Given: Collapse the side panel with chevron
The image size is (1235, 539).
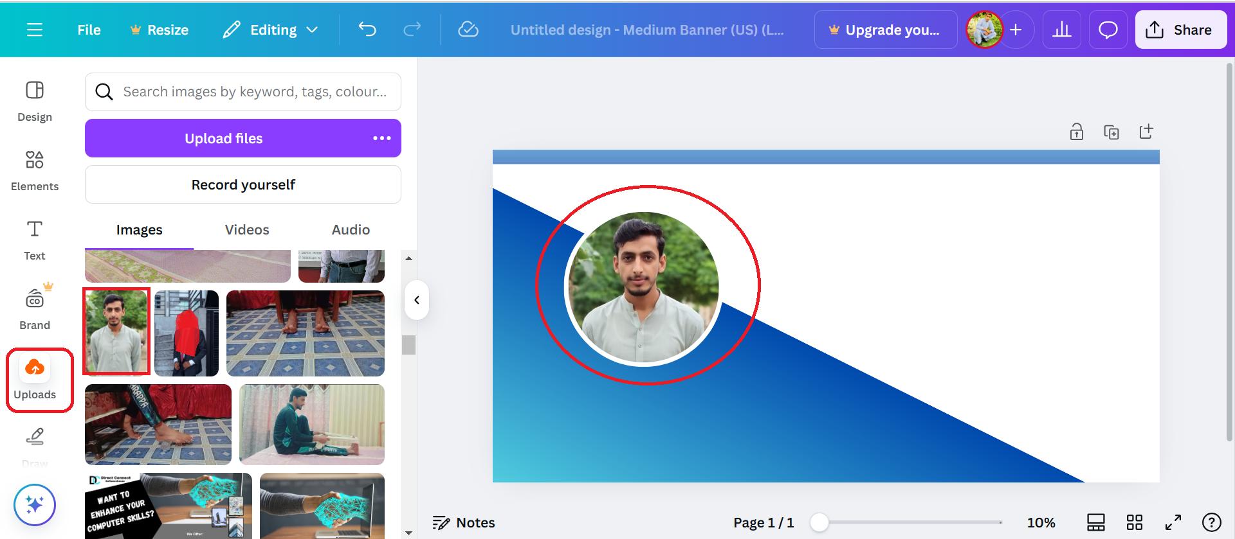Looking at the screenshot, I should (x=417, y=300).
